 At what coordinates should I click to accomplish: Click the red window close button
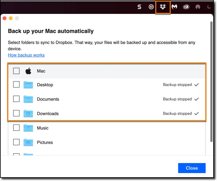tap(4, 18)
